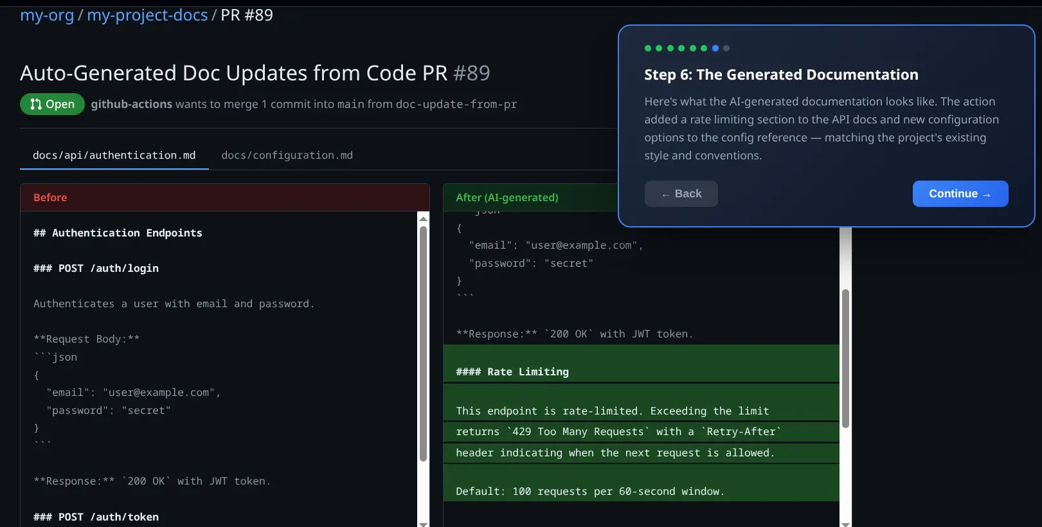Click the github-actions author name
Screen dimensions: 1042x527
pyautogui.click(x=131, y=104)
